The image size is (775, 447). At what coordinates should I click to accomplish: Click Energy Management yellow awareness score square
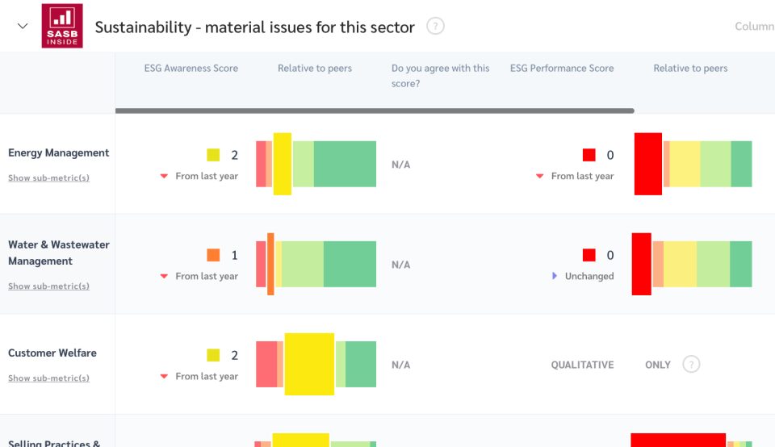pos(213,155)
